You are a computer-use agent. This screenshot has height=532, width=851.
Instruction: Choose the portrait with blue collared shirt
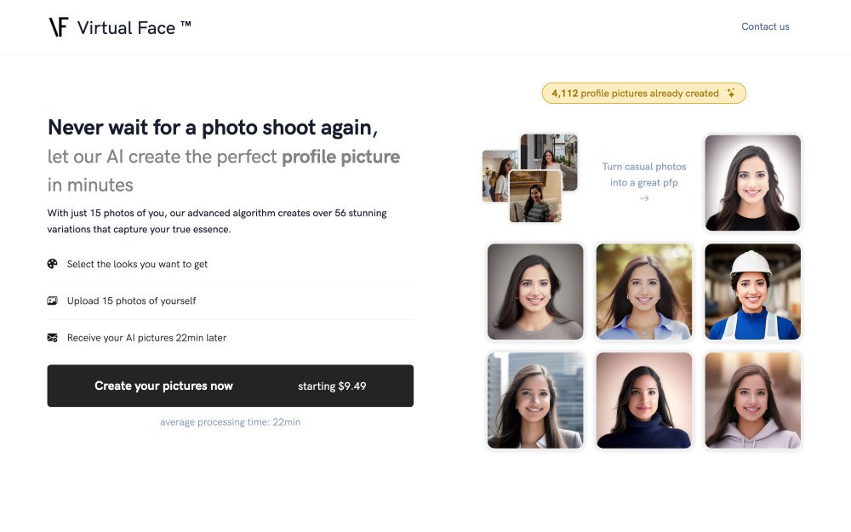click(x=644, y=292)
